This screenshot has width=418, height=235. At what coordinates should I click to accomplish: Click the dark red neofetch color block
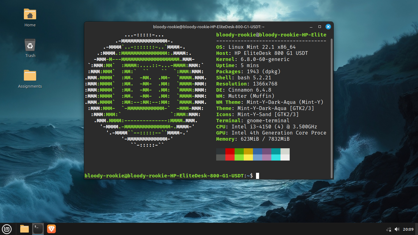230,151
